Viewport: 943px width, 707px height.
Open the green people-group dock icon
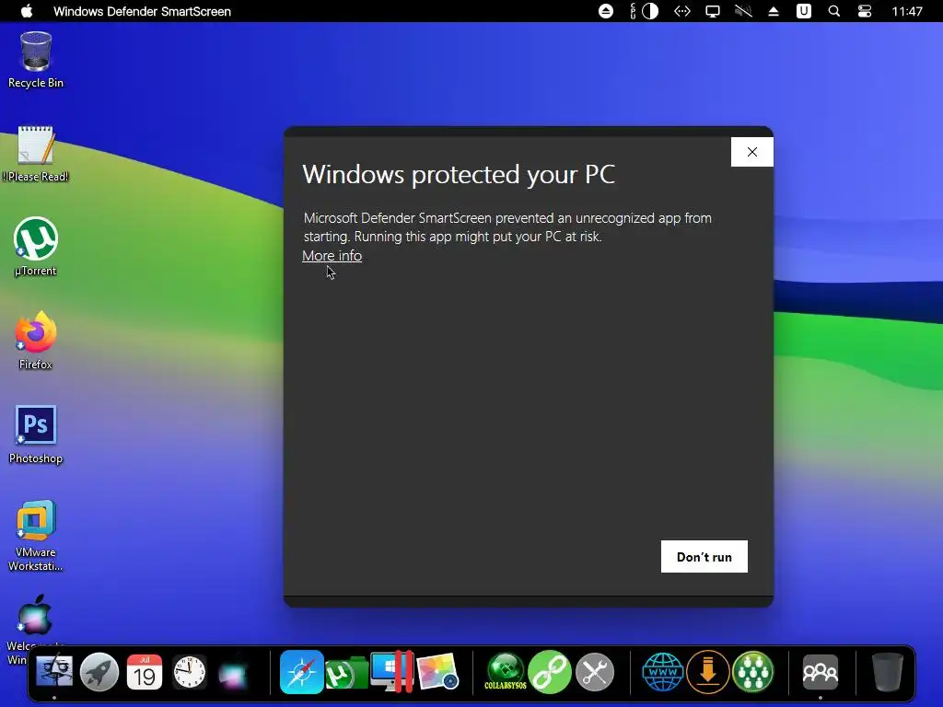[x=752, y=671]
